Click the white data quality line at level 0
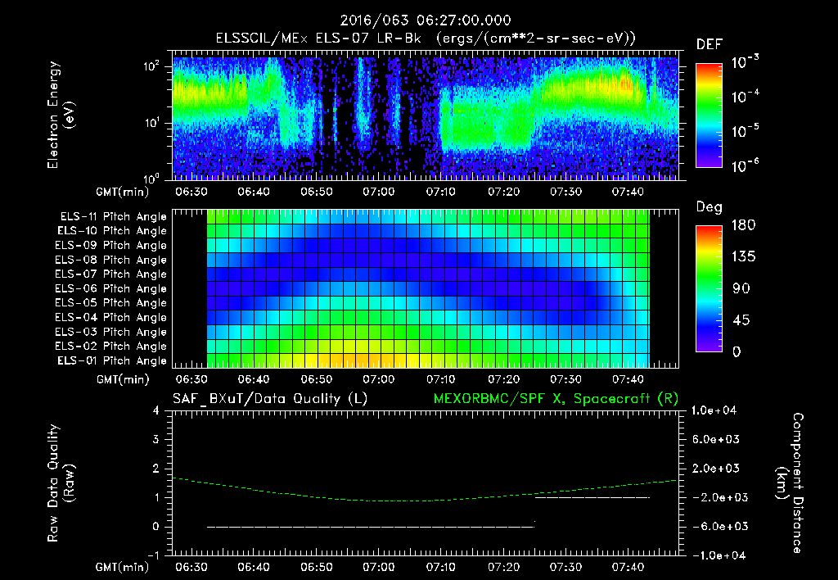 pyautogui.click(x=371, y=527)
